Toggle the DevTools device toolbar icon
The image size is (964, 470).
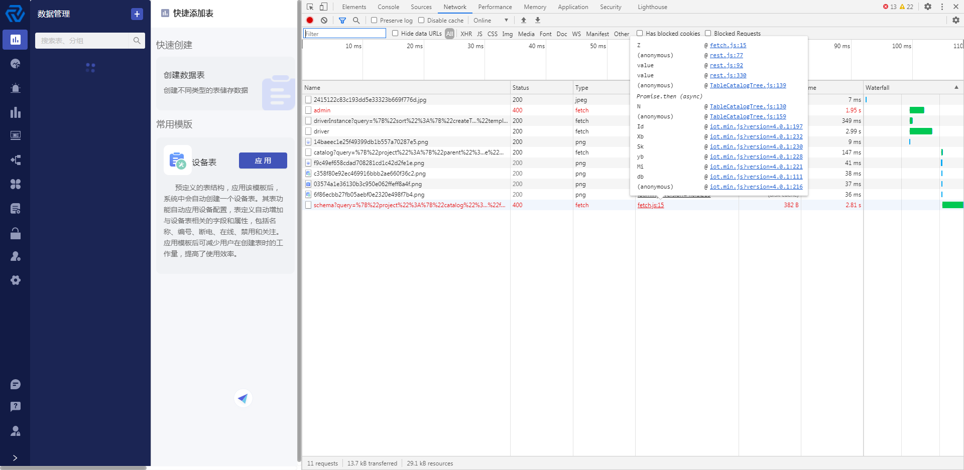click(x=323, y=7)
